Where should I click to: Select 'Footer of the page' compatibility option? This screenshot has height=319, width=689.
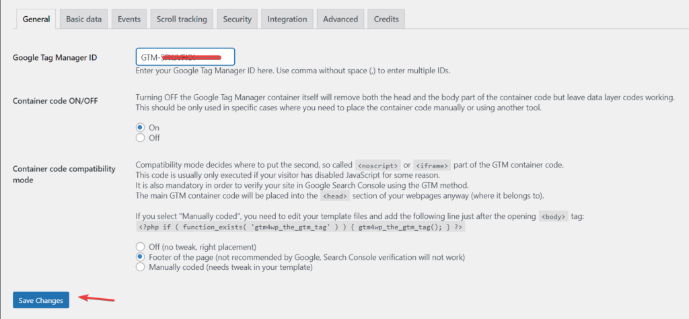point(141,257)
